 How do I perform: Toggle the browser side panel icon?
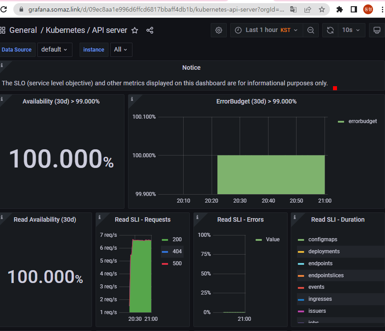coord(353,10)
